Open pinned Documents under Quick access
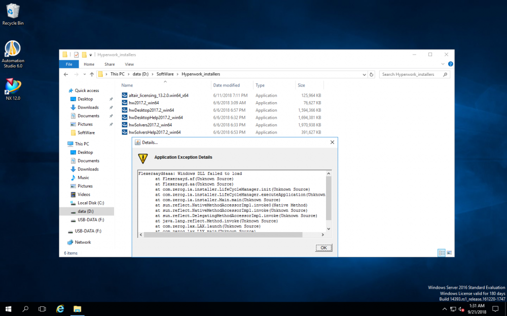Screen dimensions: 507x316 coord(88,116)
